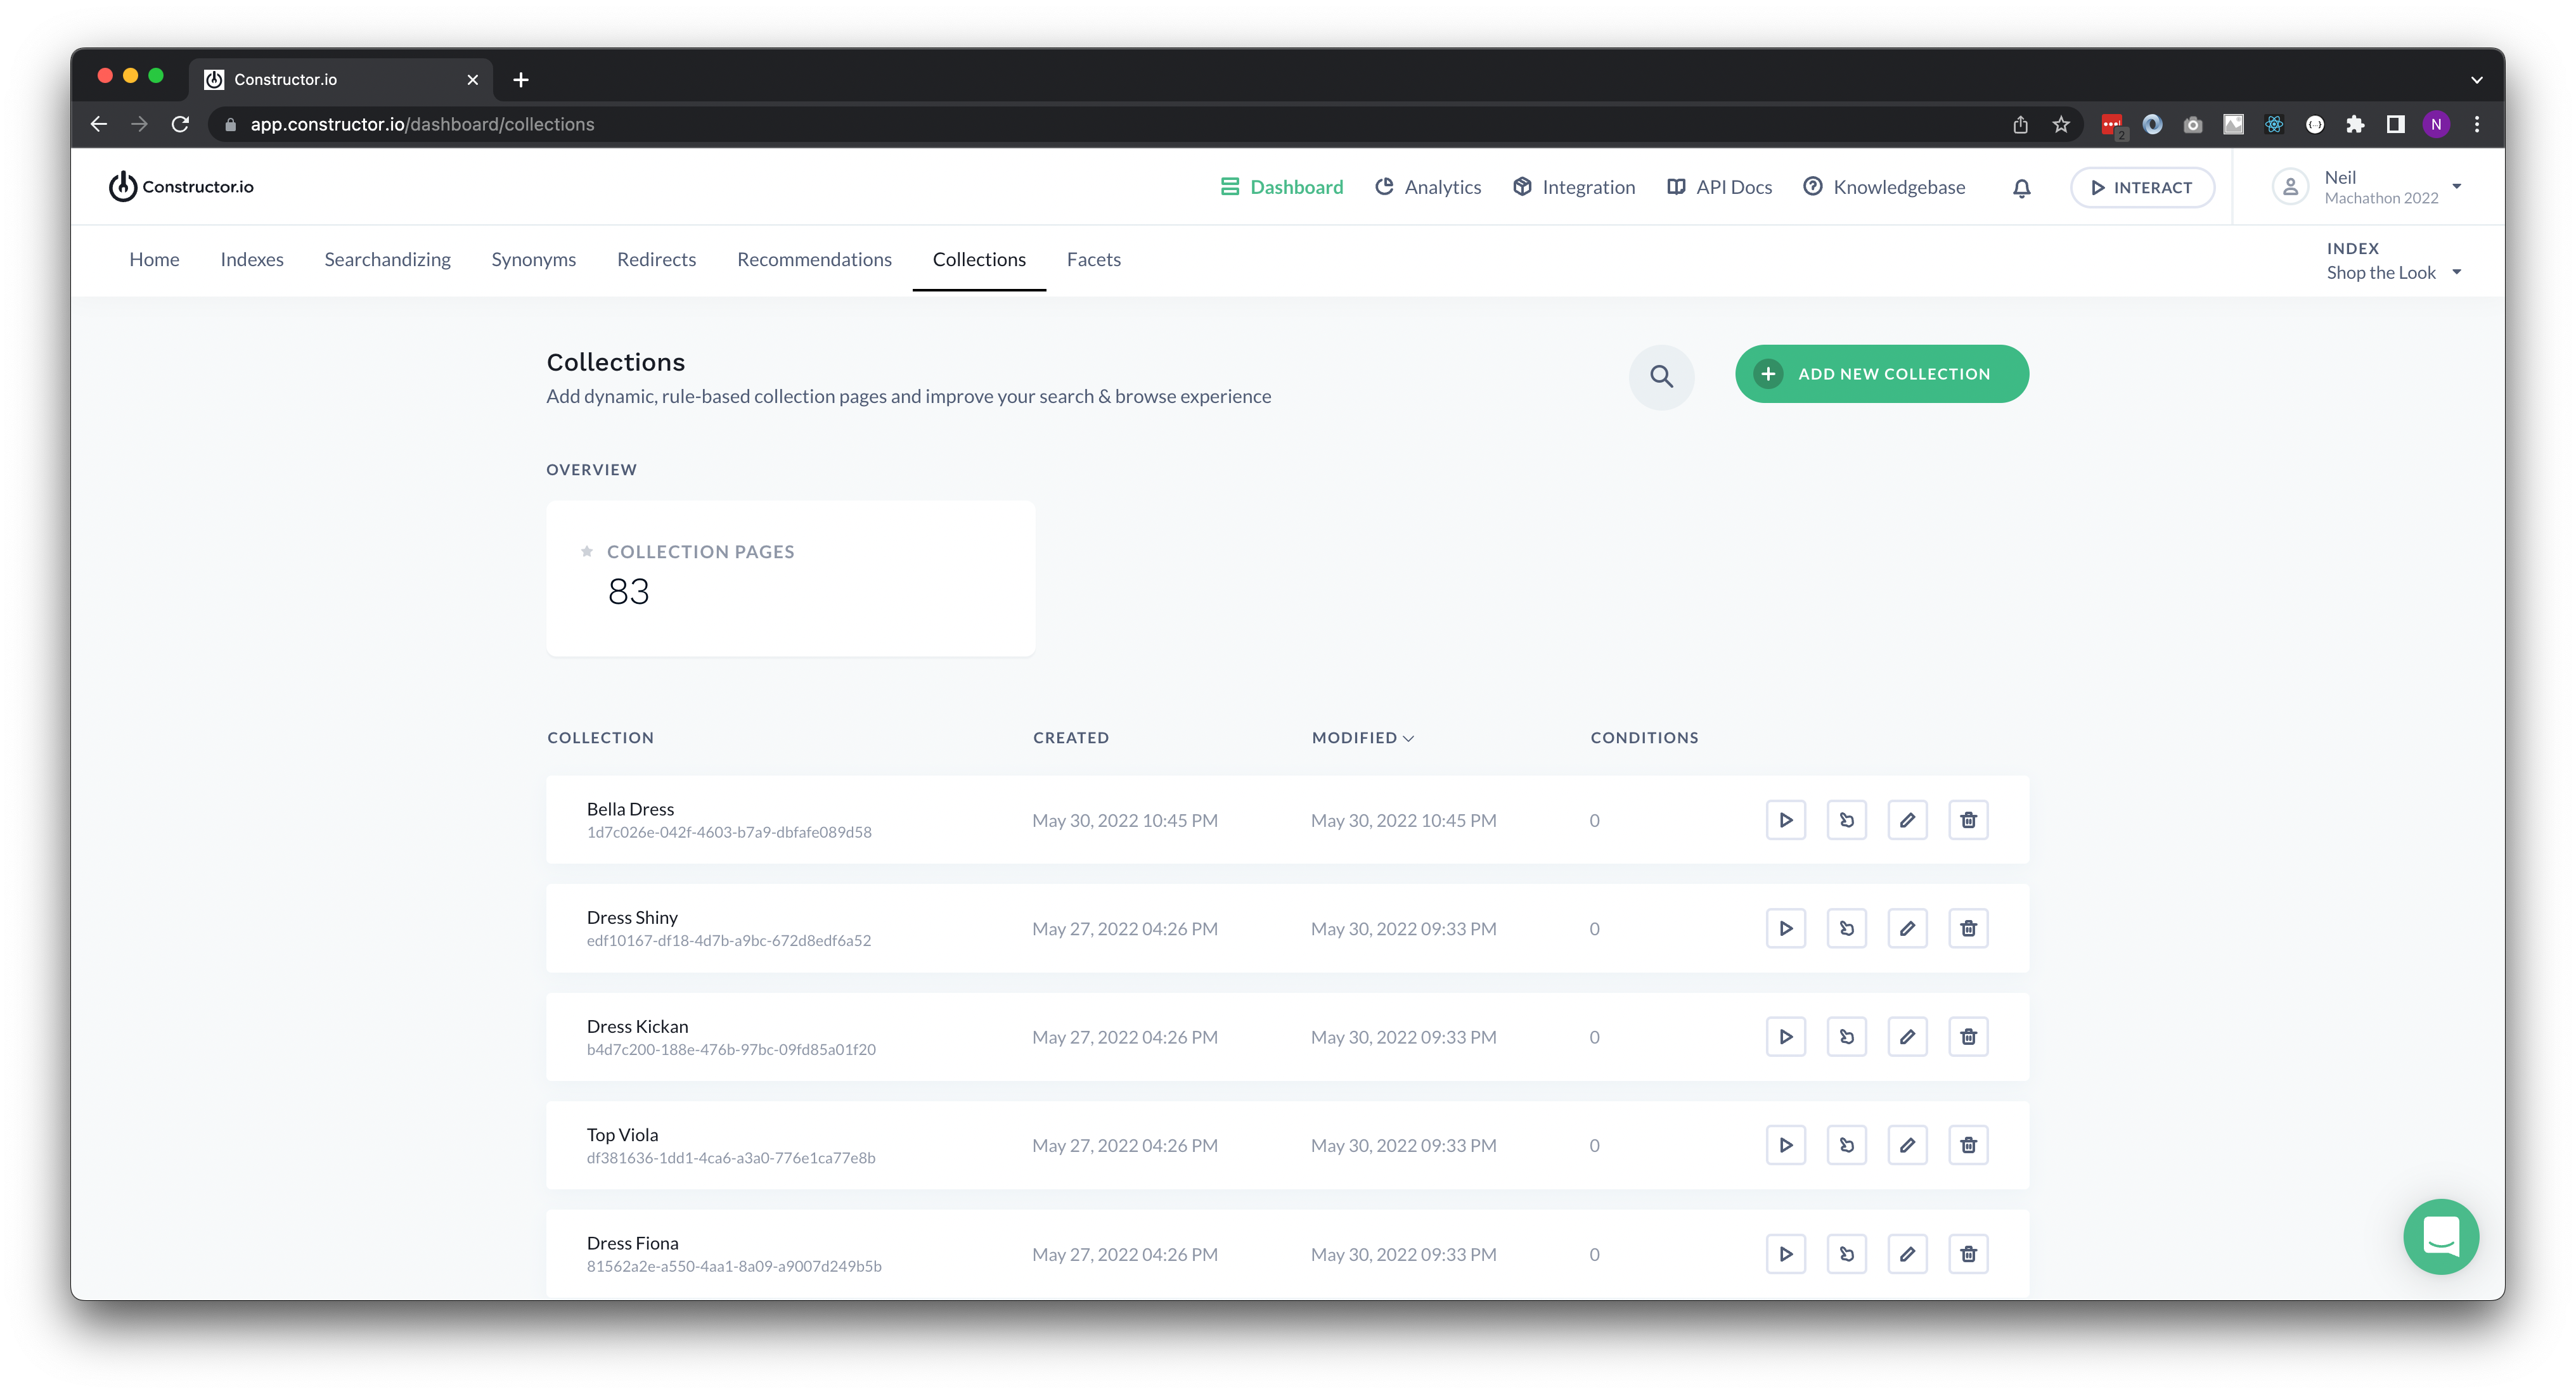Open the notifications bell
The width and height of the screenshot is (2576, 1394).
pos(2021,187)
